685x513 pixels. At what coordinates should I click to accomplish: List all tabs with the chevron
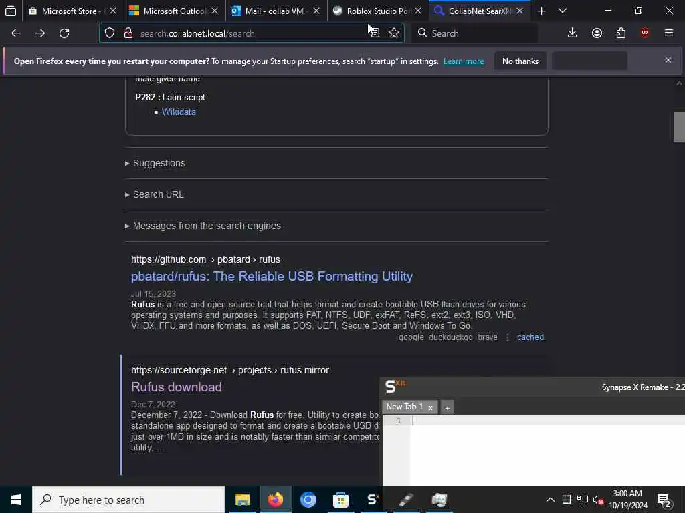(563, 11)
